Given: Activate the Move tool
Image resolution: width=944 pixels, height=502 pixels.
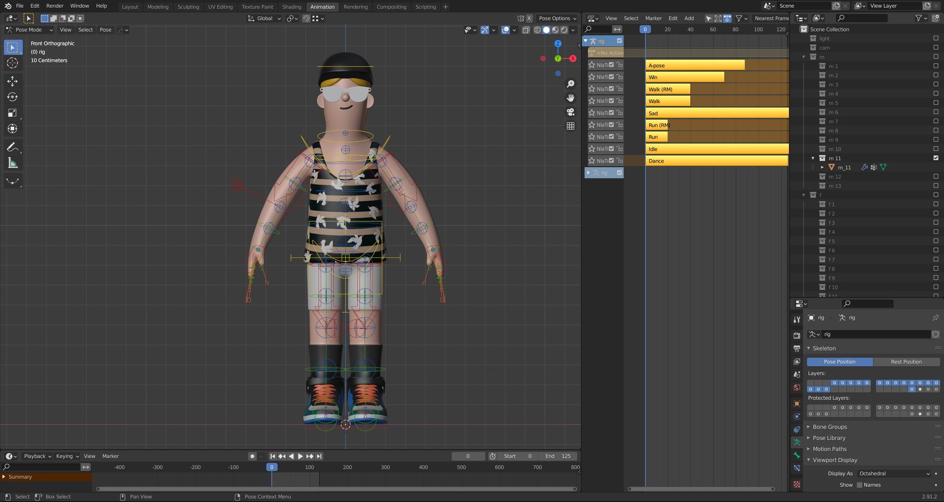Looking at the screenshot, I should pyautogui.click(x=13, y=81).
